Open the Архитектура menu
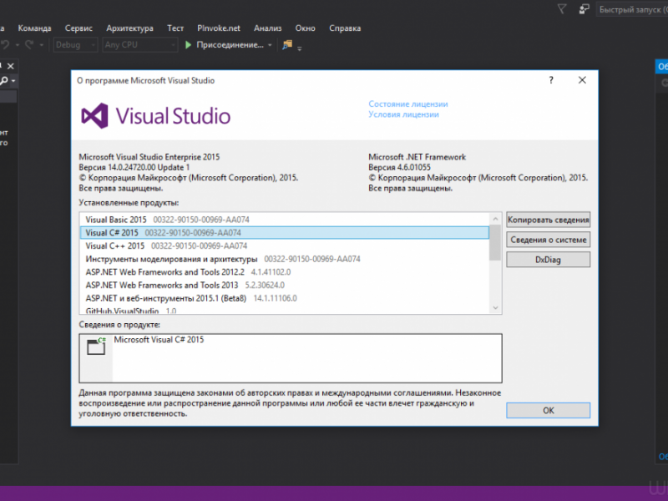The image size is (668, 501). [129, 28]
